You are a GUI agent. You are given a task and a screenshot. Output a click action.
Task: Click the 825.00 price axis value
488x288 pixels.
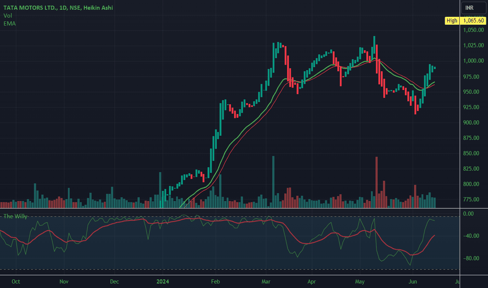pos(471,169)
